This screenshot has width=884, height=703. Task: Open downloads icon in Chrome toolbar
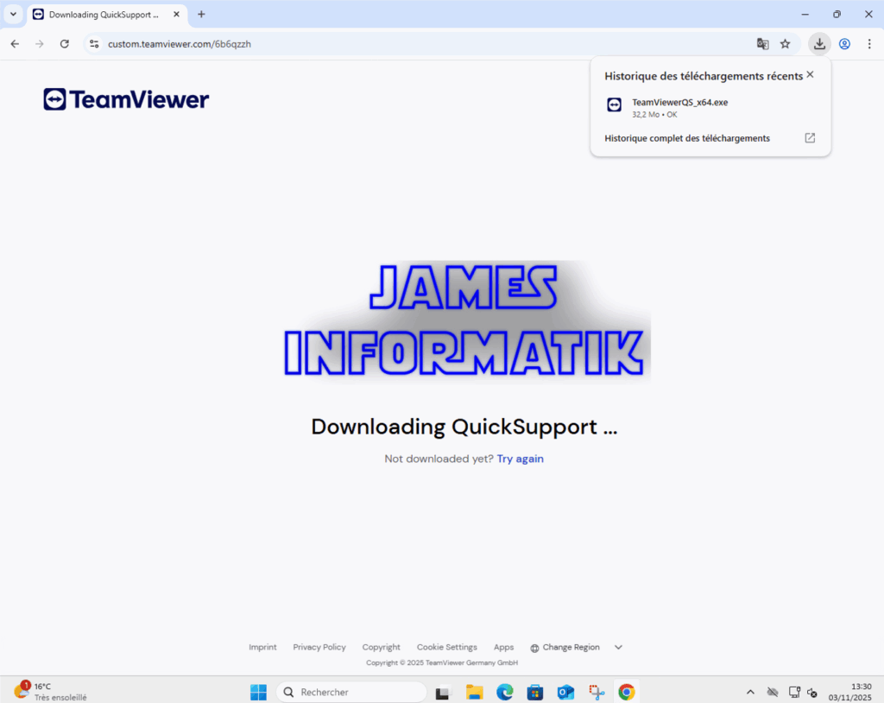tap(819, 44)
